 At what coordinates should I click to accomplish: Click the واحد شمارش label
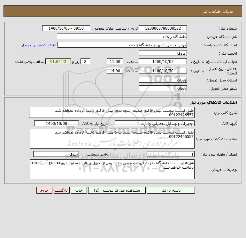96,154
